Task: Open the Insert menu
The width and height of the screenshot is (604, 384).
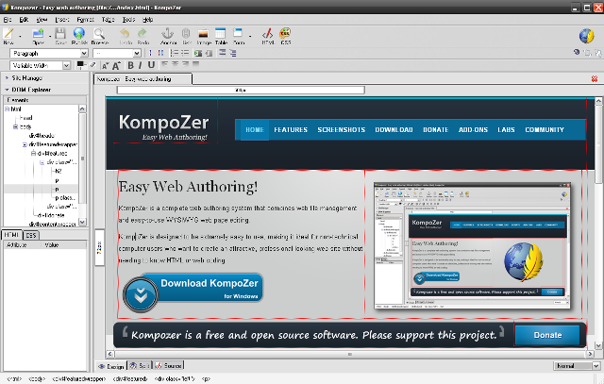Action: click(x=62, y=19)
